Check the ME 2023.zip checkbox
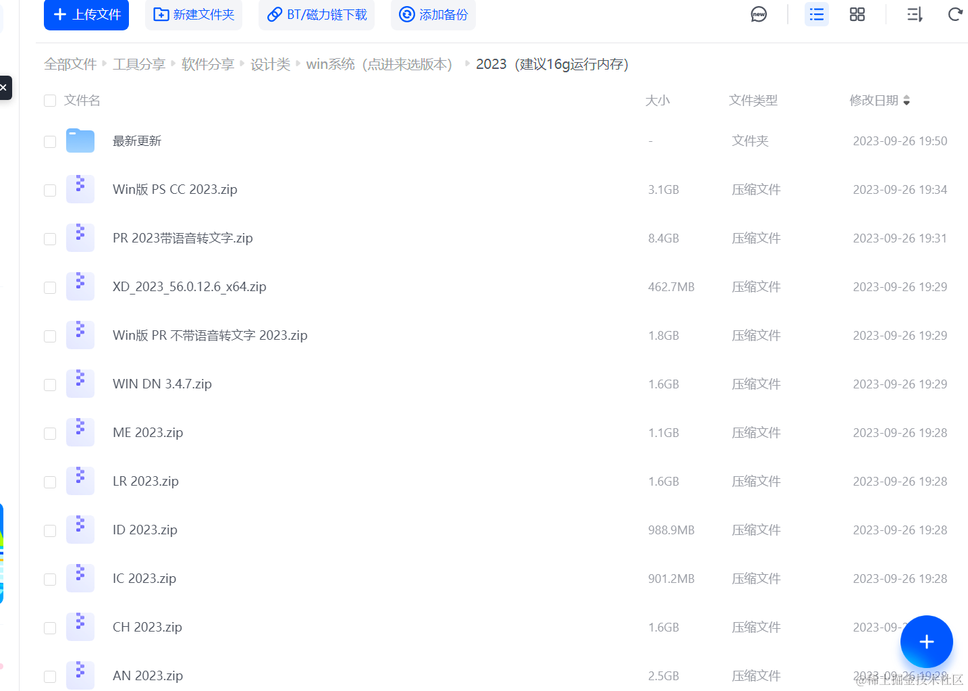Screen dimensions: 968x691 [x=50, y=433]
